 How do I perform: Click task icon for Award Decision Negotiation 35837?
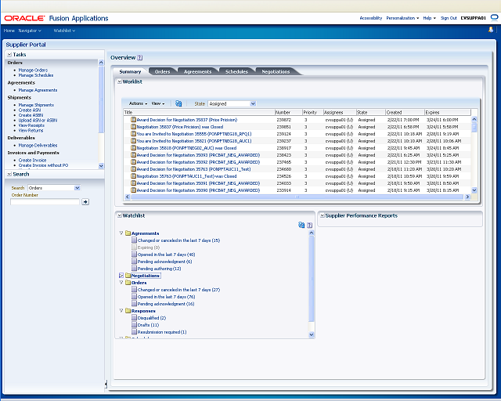(134, 120)
